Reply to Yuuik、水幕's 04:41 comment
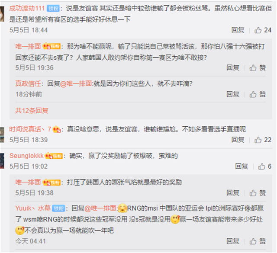Screen dimensions: 277x253 click(233, 241)
